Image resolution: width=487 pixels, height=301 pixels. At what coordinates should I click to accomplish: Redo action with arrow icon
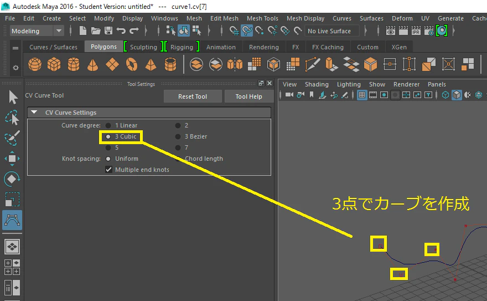(x=134, y=31)
